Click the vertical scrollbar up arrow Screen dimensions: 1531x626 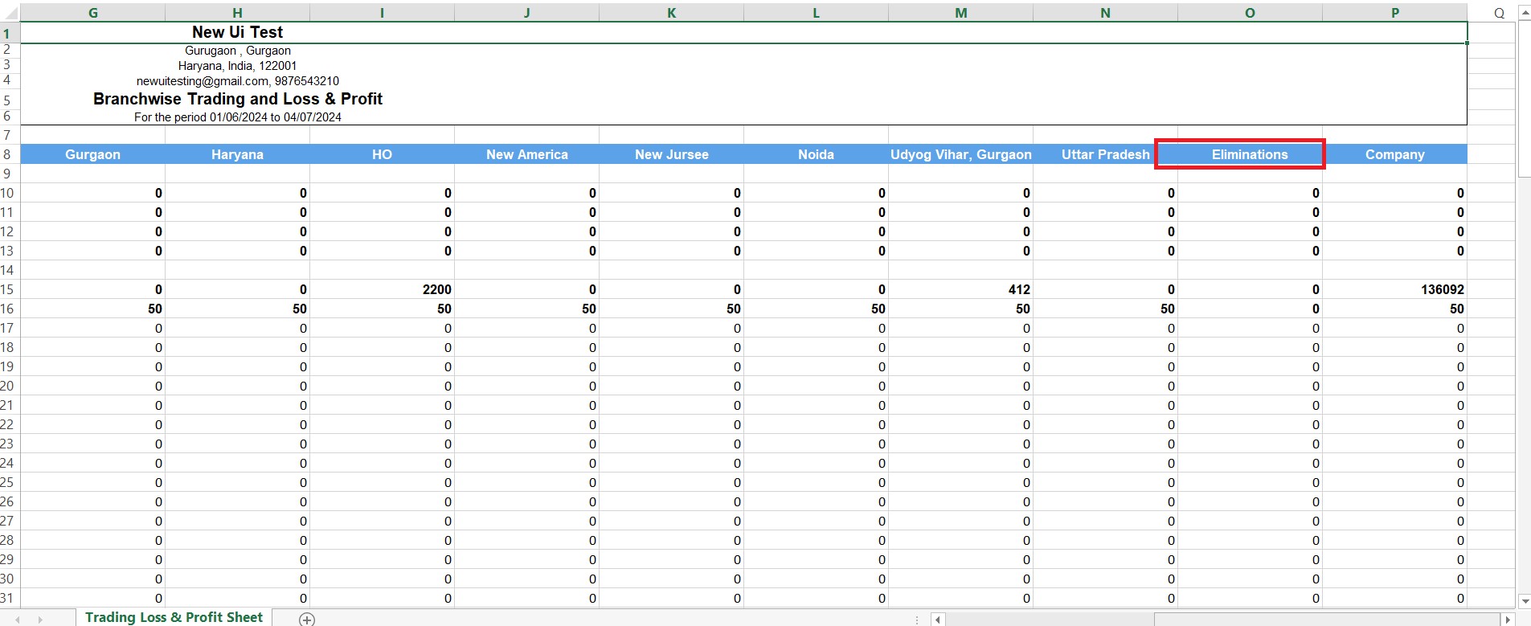point(1525,13)
